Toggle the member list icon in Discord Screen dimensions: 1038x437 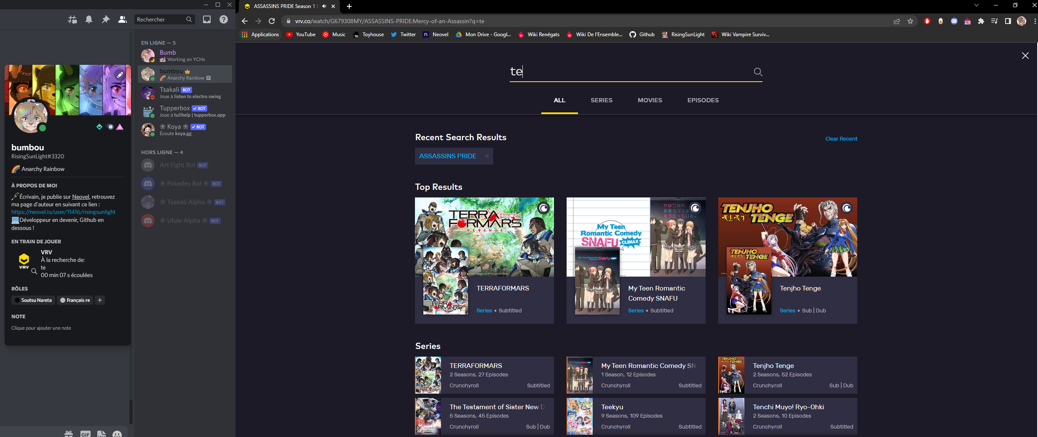[122, 19]
